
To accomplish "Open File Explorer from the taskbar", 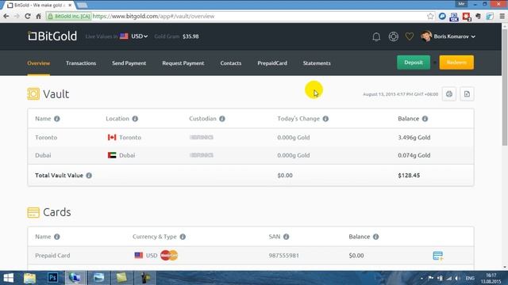I will point(29,278).
